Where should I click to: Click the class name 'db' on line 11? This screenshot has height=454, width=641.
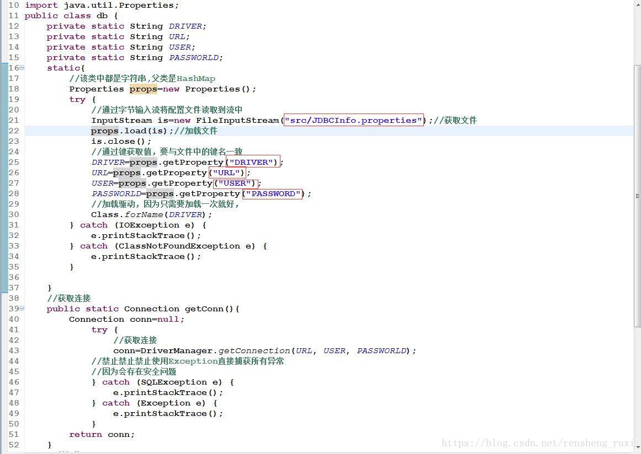pyautogui.click(x=102, y=16)
